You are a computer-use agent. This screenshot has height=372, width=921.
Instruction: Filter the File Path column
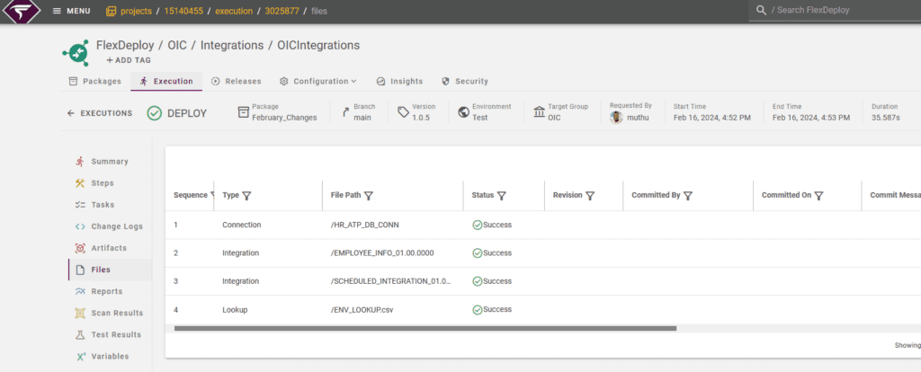tap(369, 195)
